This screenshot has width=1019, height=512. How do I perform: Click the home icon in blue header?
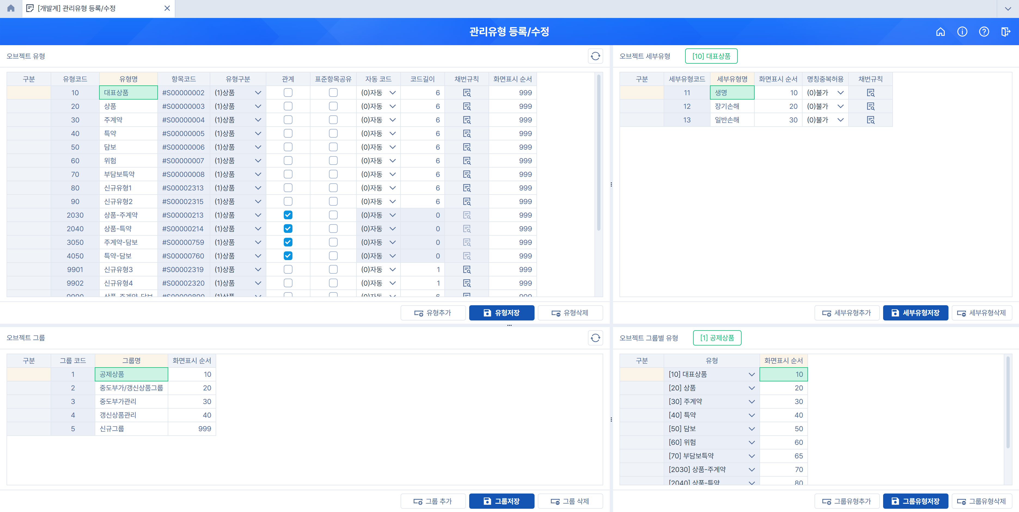(940, 32)
